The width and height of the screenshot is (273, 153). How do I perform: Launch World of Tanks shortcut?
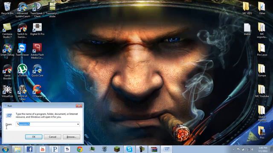point(22,93)
